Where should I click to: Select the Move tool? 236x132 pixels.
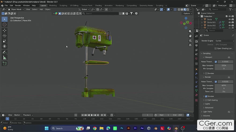pos(5,30)
